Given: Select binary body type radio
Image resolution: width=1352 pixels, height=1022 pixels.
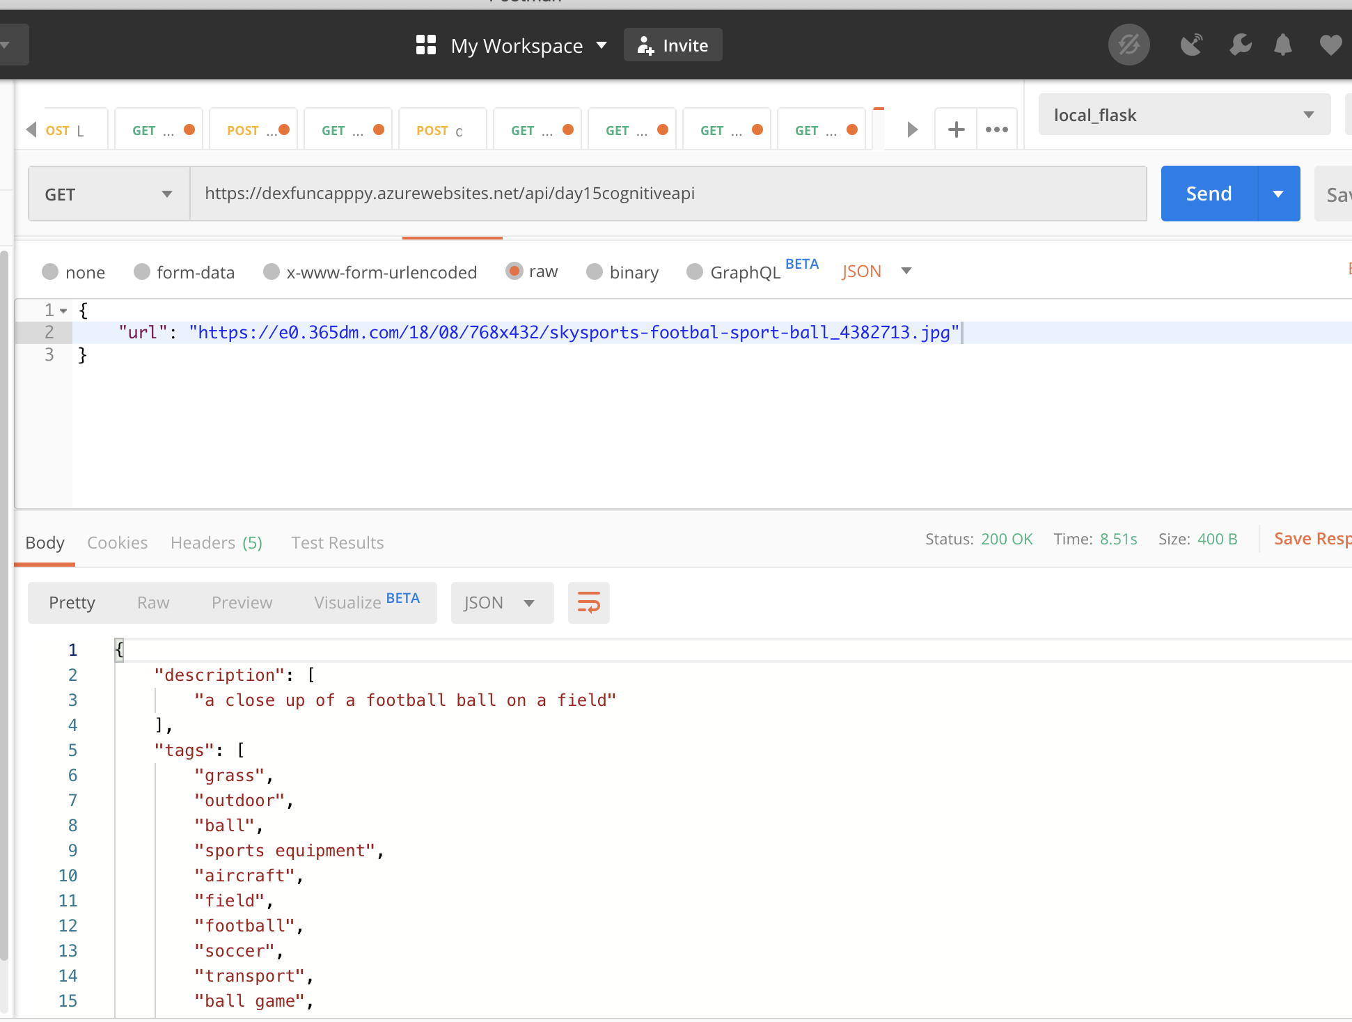Looking at the screenshot, I should tap(595, 272).
